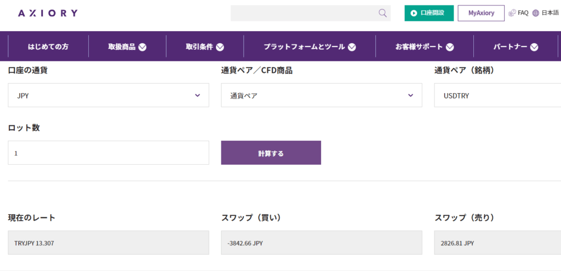Viewport: 561px width, 271px height.
Task: Open 通貨ペア／CFD商品 dropdown
Action: 322,95
